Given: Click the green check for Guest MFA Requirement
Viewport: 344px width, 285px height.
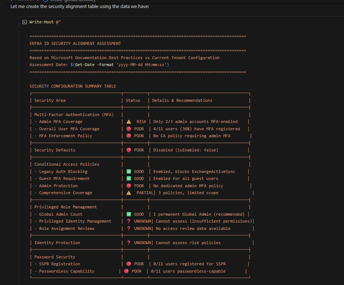Looking at the screenshot, I should [129, 178].
